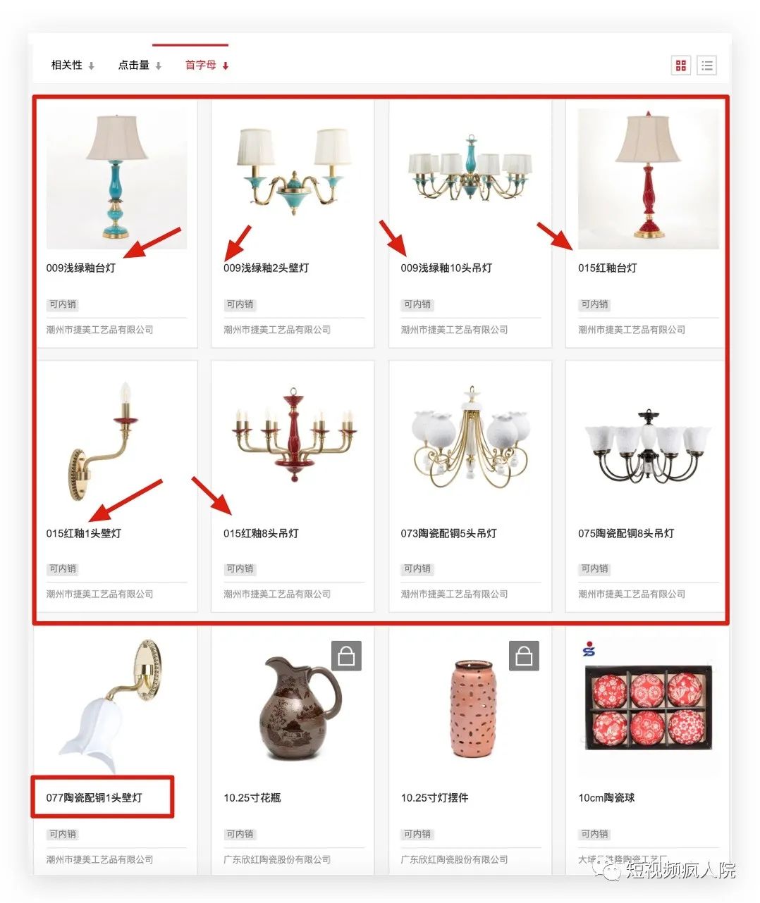Switch to list view icon
The image size is (760, 903).
pos(706,66)
